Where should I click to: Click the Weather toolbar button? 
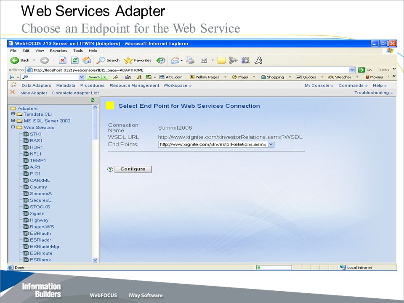tap(339, 77)
